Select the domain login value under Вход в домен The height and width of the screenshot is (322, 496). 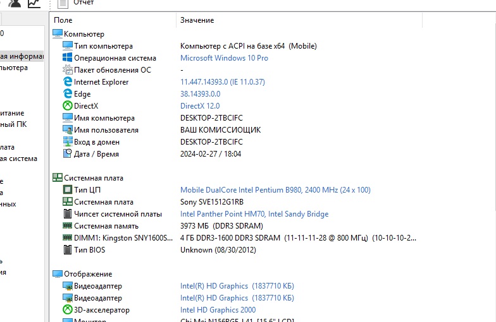(x=211, y=141)
